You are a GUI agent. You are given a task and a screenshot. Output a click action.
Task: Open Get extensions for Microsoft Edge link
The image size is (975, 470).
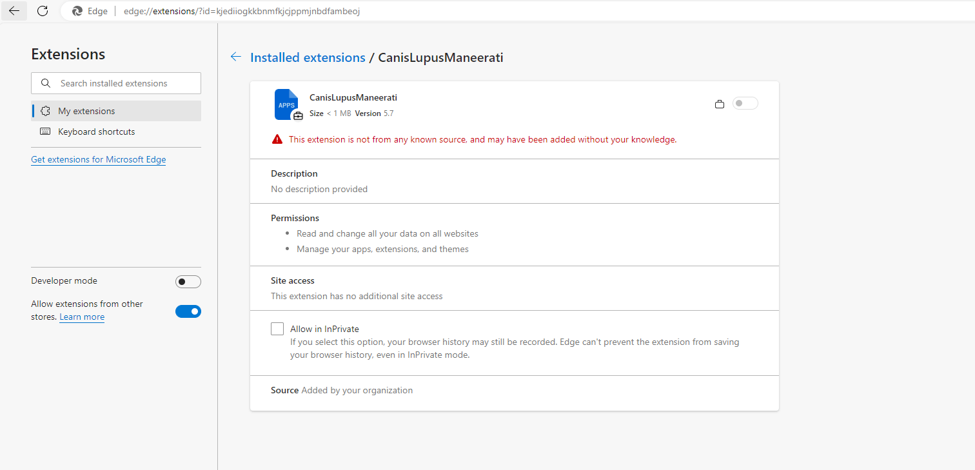click(99, 159)
